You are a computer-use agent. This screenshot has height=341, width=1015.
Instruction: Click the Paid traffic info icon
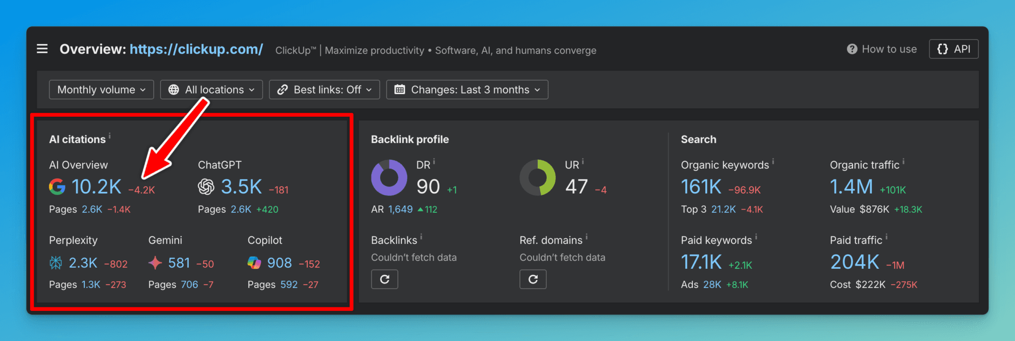point(887,237)
